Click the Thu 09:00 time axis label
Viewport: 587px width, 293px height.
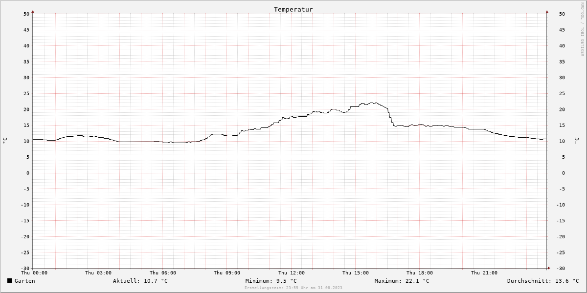[x=227, y=273]
